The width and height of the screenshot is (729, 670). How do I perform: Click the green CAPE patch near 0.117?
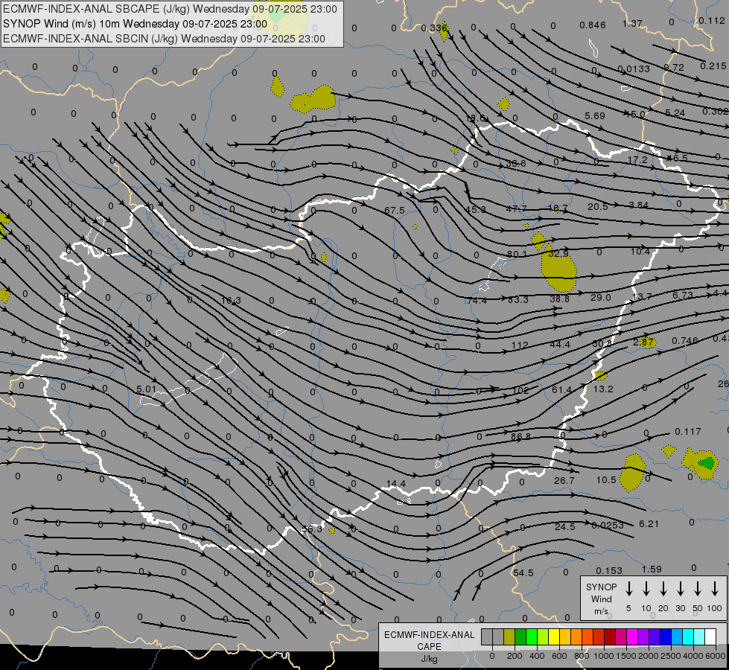click(707, 463)
